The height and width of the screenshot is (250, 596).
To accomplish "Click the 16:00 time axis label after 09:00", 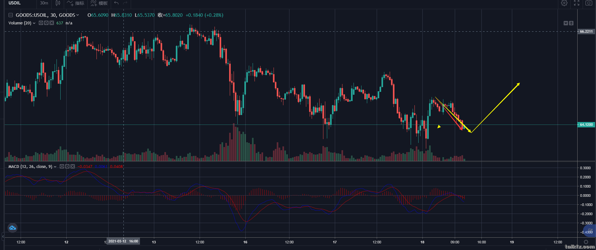I will point(481,242).
